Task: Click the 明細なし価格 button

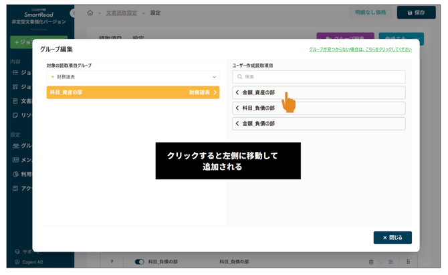Action: 370,13
